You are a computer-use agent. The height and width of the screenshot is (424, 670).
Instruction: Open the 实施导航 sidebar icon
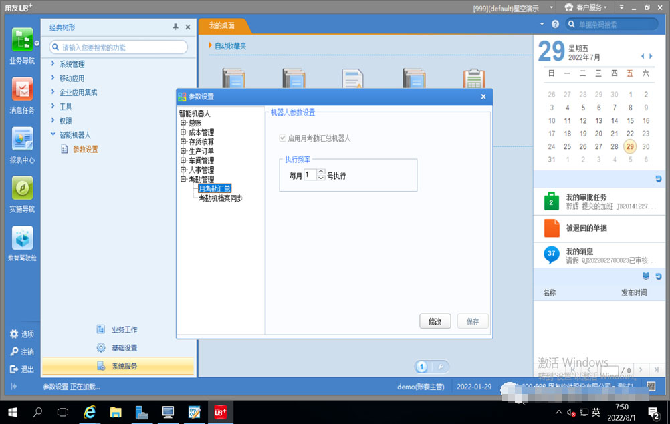coord(22,188)
